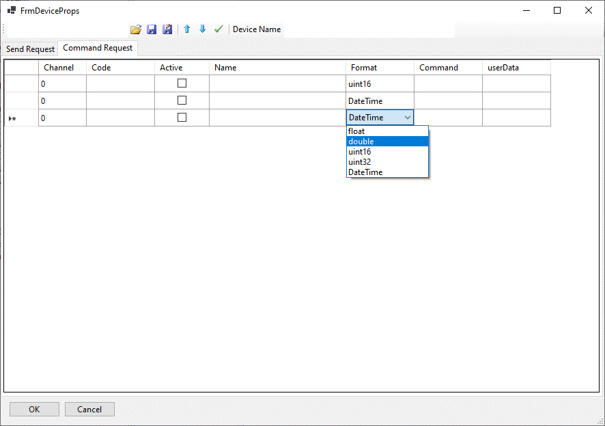Choose uint16 from the format list
Screen dimensions: 605x426
pos(387,152)
